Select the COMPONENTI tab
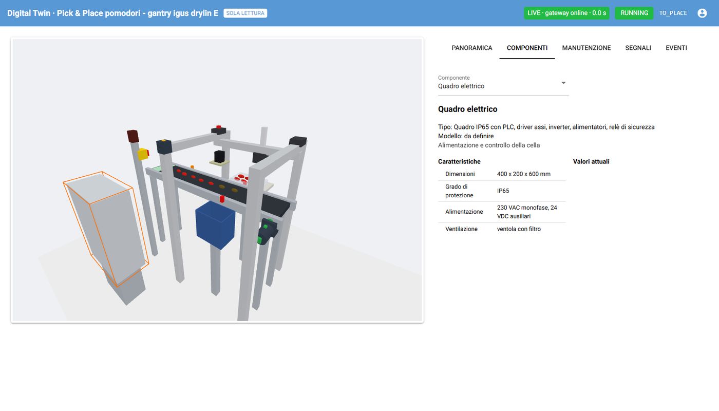Screen dimensions: 719x411 coord(527,48)
